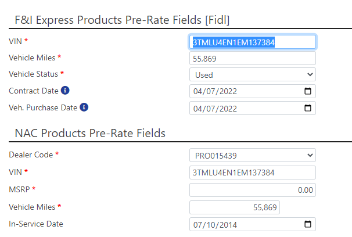Click the Veh. Purchase Date info icon
Screen dimensions: 352x237
point(84,107)
